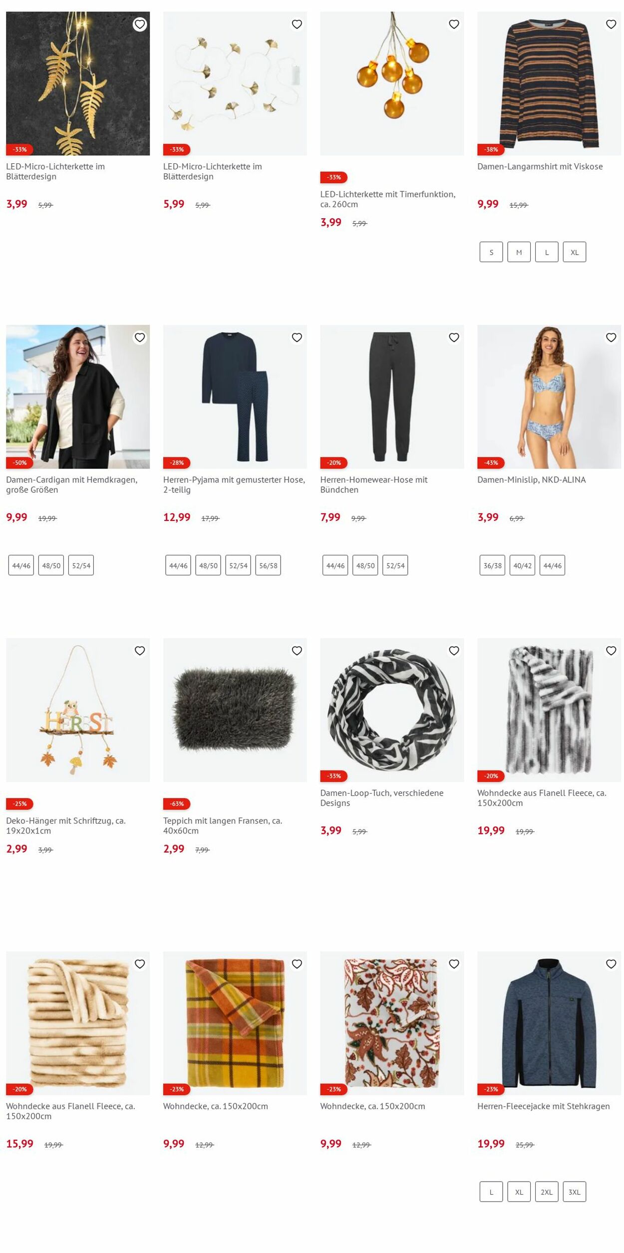
Task: Open Herren-Homewear-Hose mit Bündchen title
Action: pyautogui.click(x=374, y=485)
